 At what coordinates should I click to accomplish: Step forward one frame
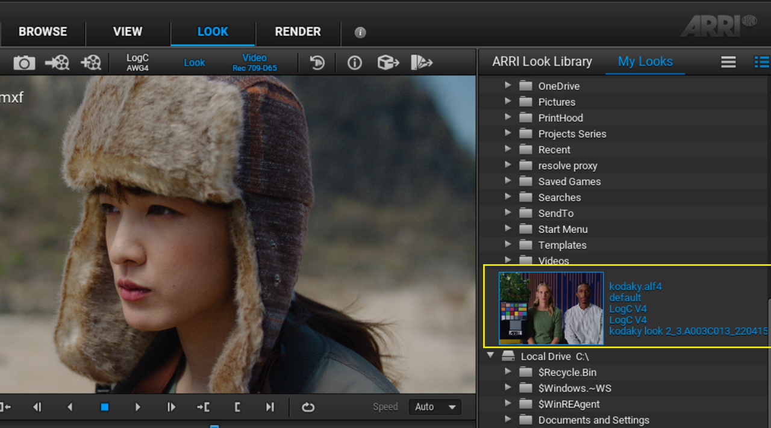171,407
